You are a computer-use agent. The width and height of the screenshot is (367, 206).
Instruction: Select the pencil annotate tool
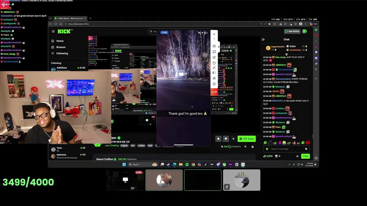(214, 68)
